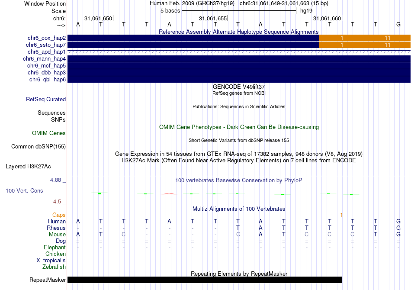Image resolution: width=411 pixels, height=290 pixels.
Task: Click the orange block in chr6_ssto_hap7 row
Action: tap(365, 45)
